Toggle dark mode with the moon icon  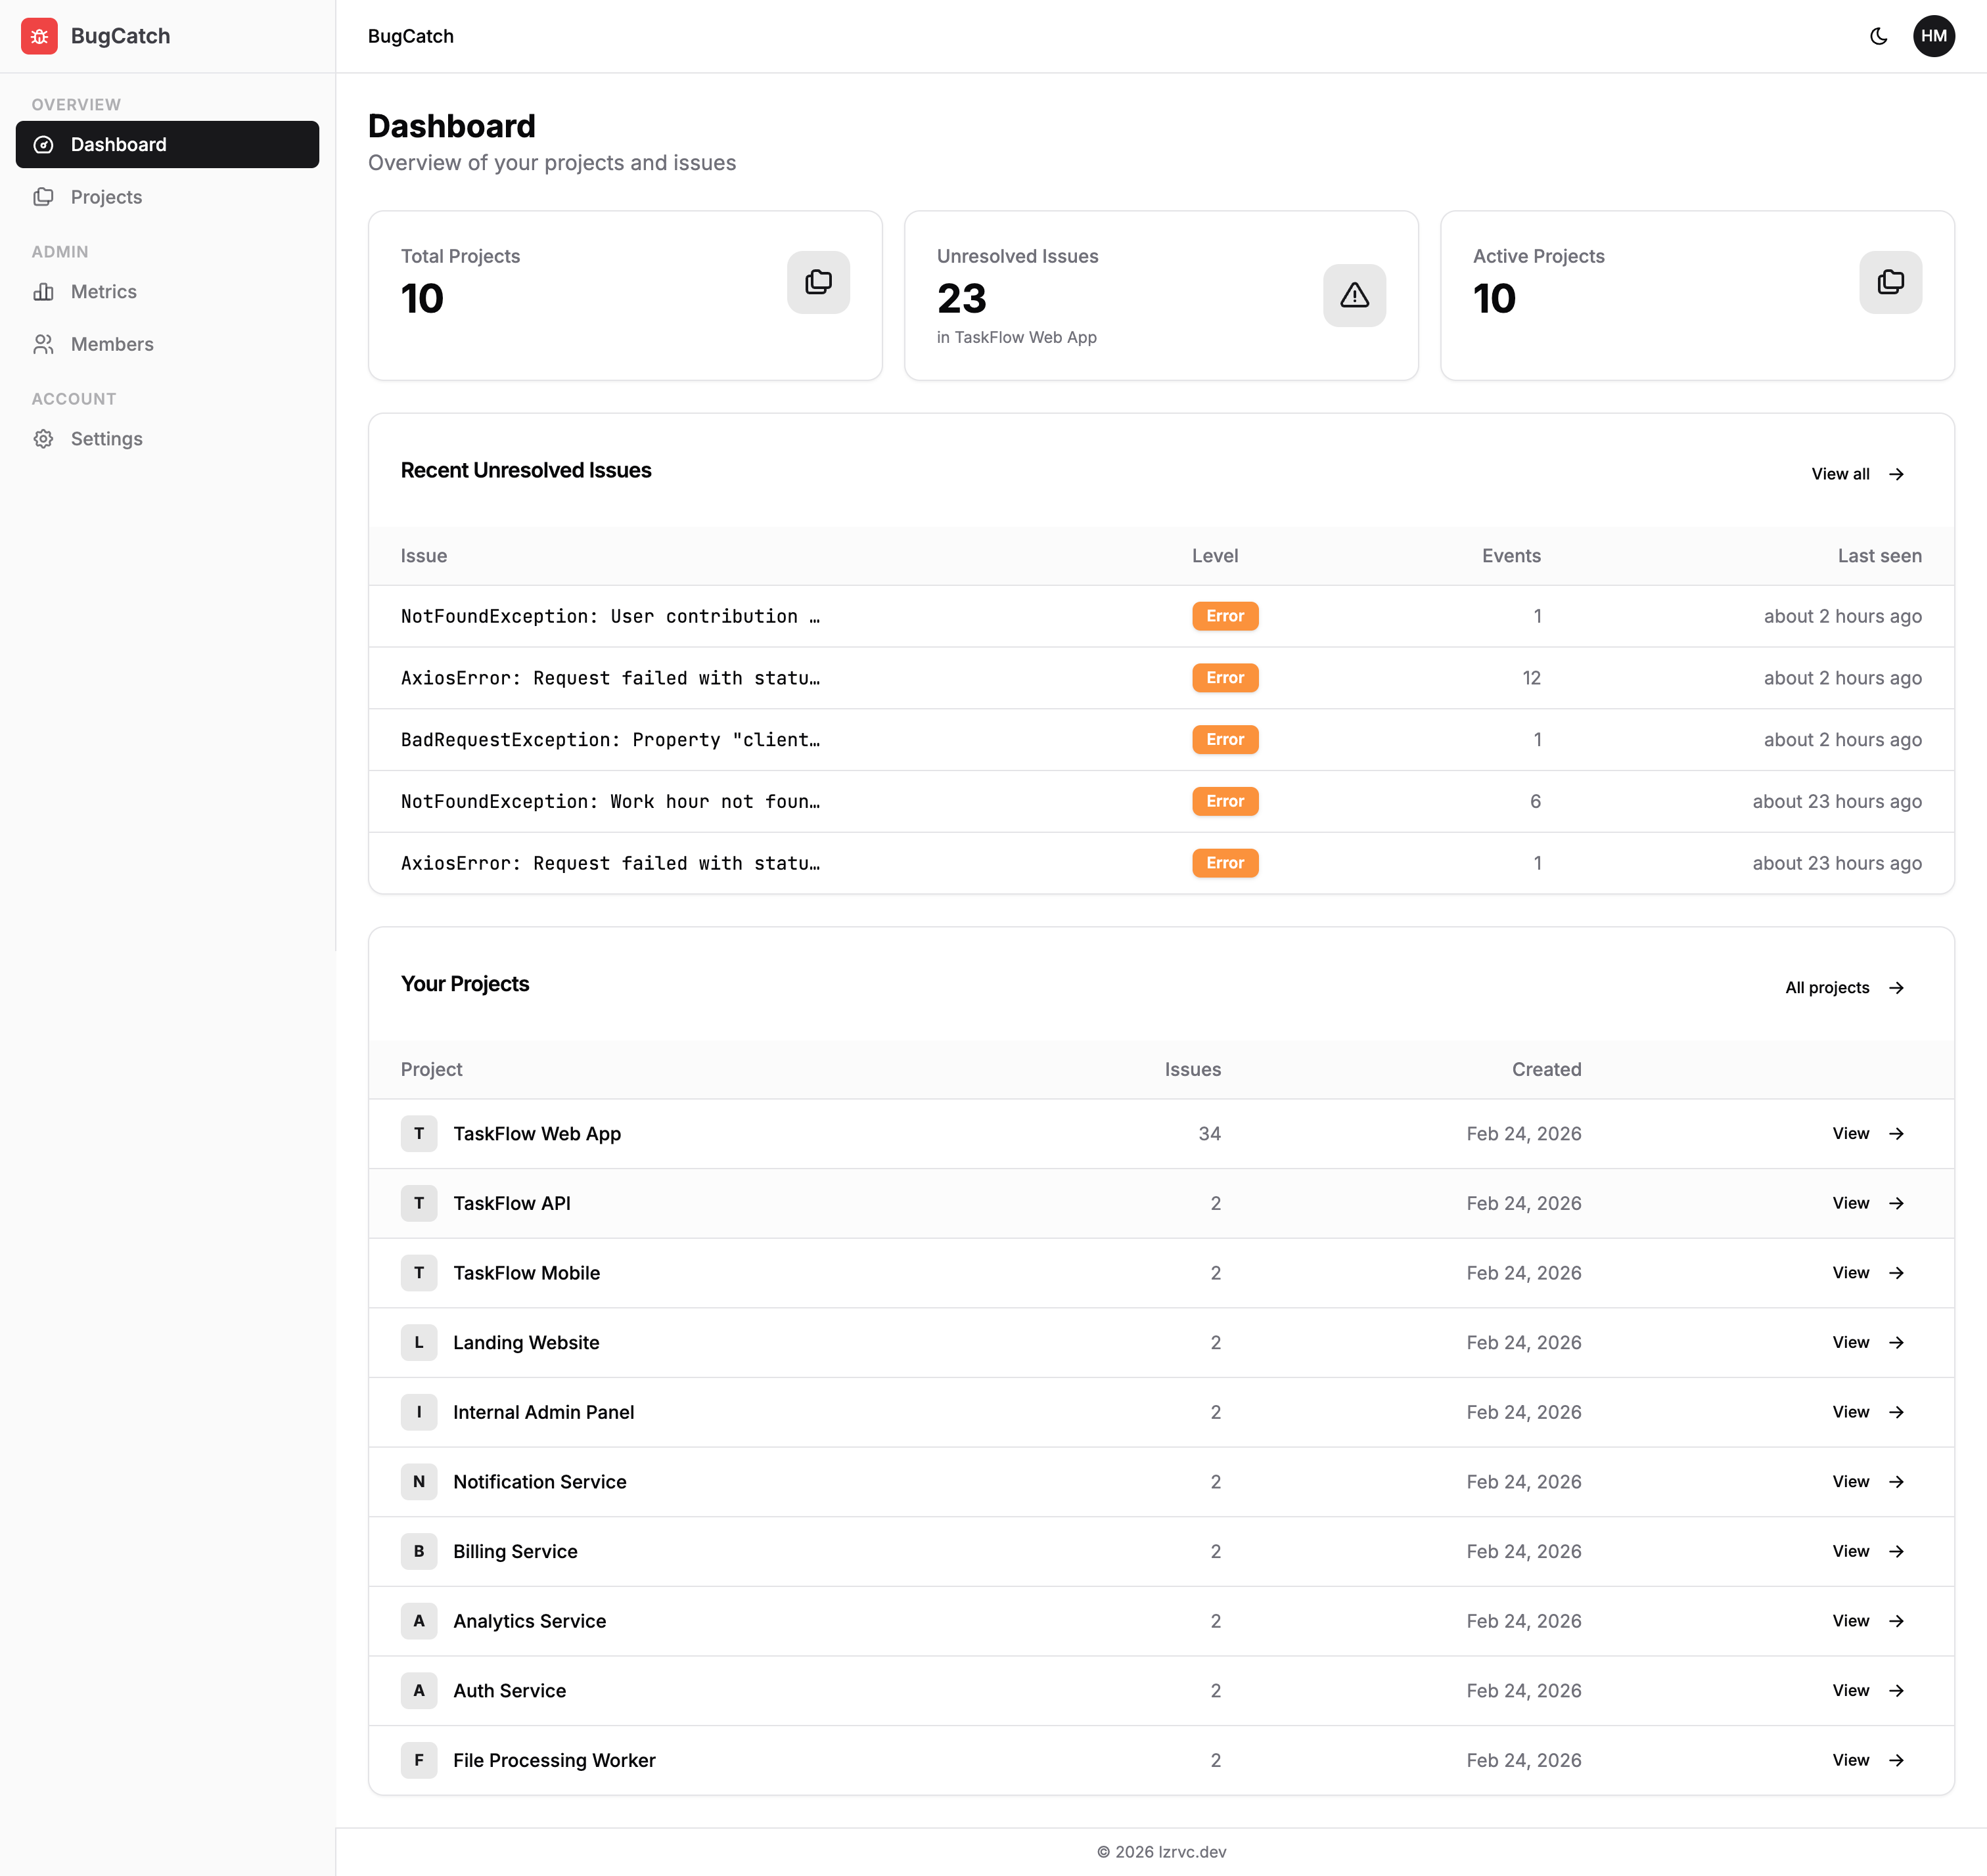pos(1878,36)
